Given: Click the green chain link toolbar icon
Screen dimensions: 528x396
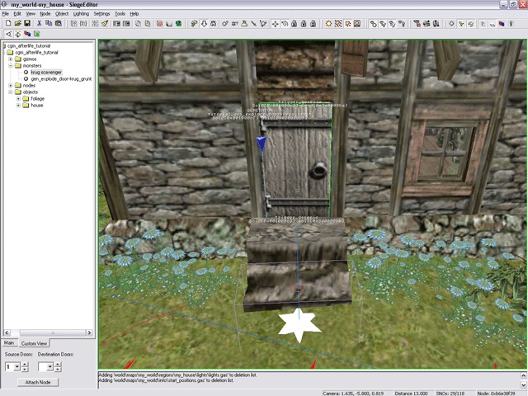Looking at the screenshot, I should tap(194, 24).
